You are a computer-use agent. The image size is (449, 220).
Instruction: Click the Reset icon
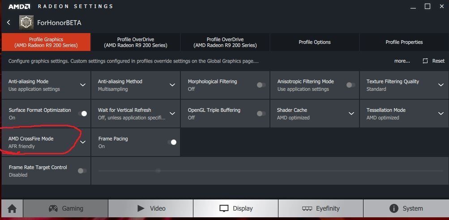click(425, 61)
